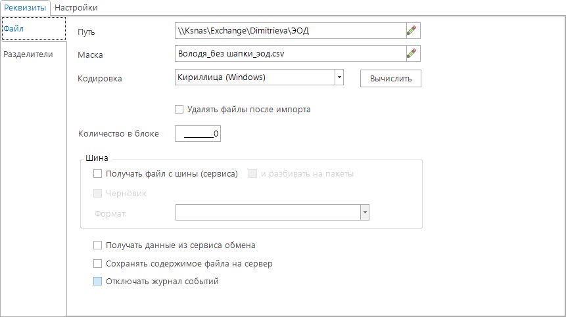Select the Реквизиты tab
The width and height of the screenshot is (566, 317).
[x=25, y=8]
